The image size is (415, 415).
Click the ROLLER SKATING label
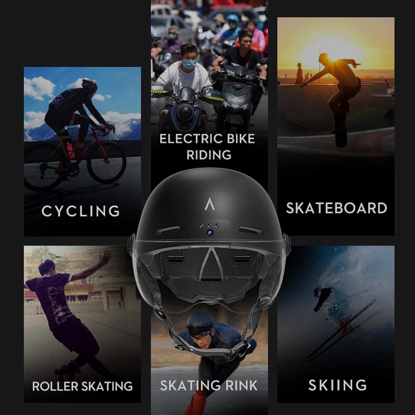[82, 386]
